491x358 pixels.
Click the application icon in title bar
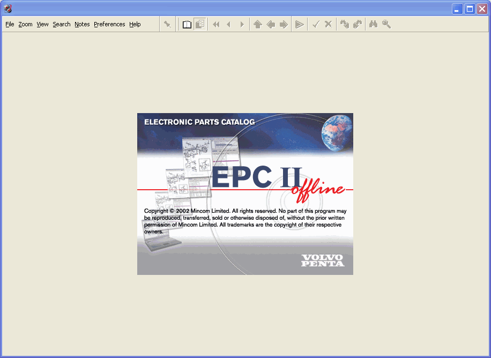[8, 9]
